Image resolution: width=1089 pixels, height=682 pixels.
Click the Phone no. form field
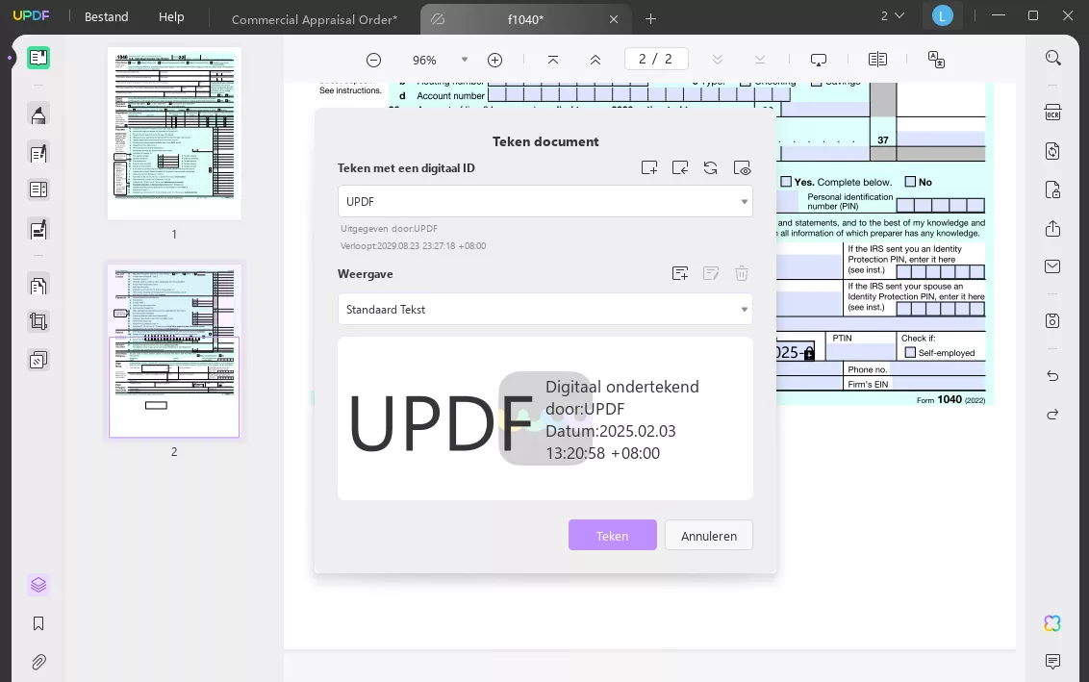click(938, 369)
